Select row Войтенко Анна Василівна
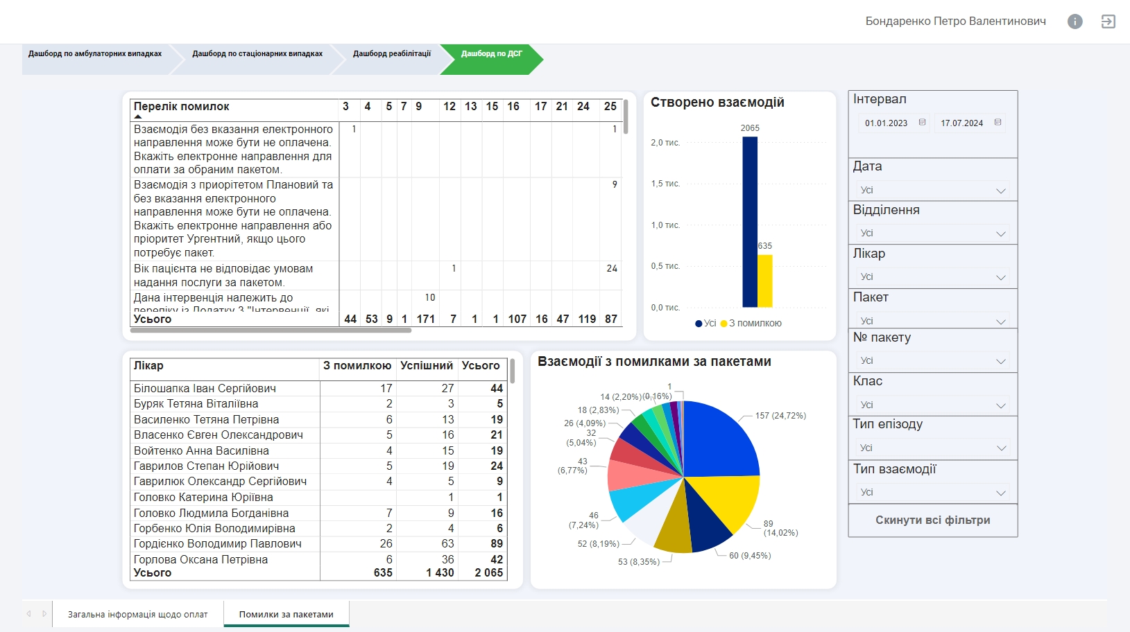Viewport: 1130px width, 632px height. click(x=318, y=451)
